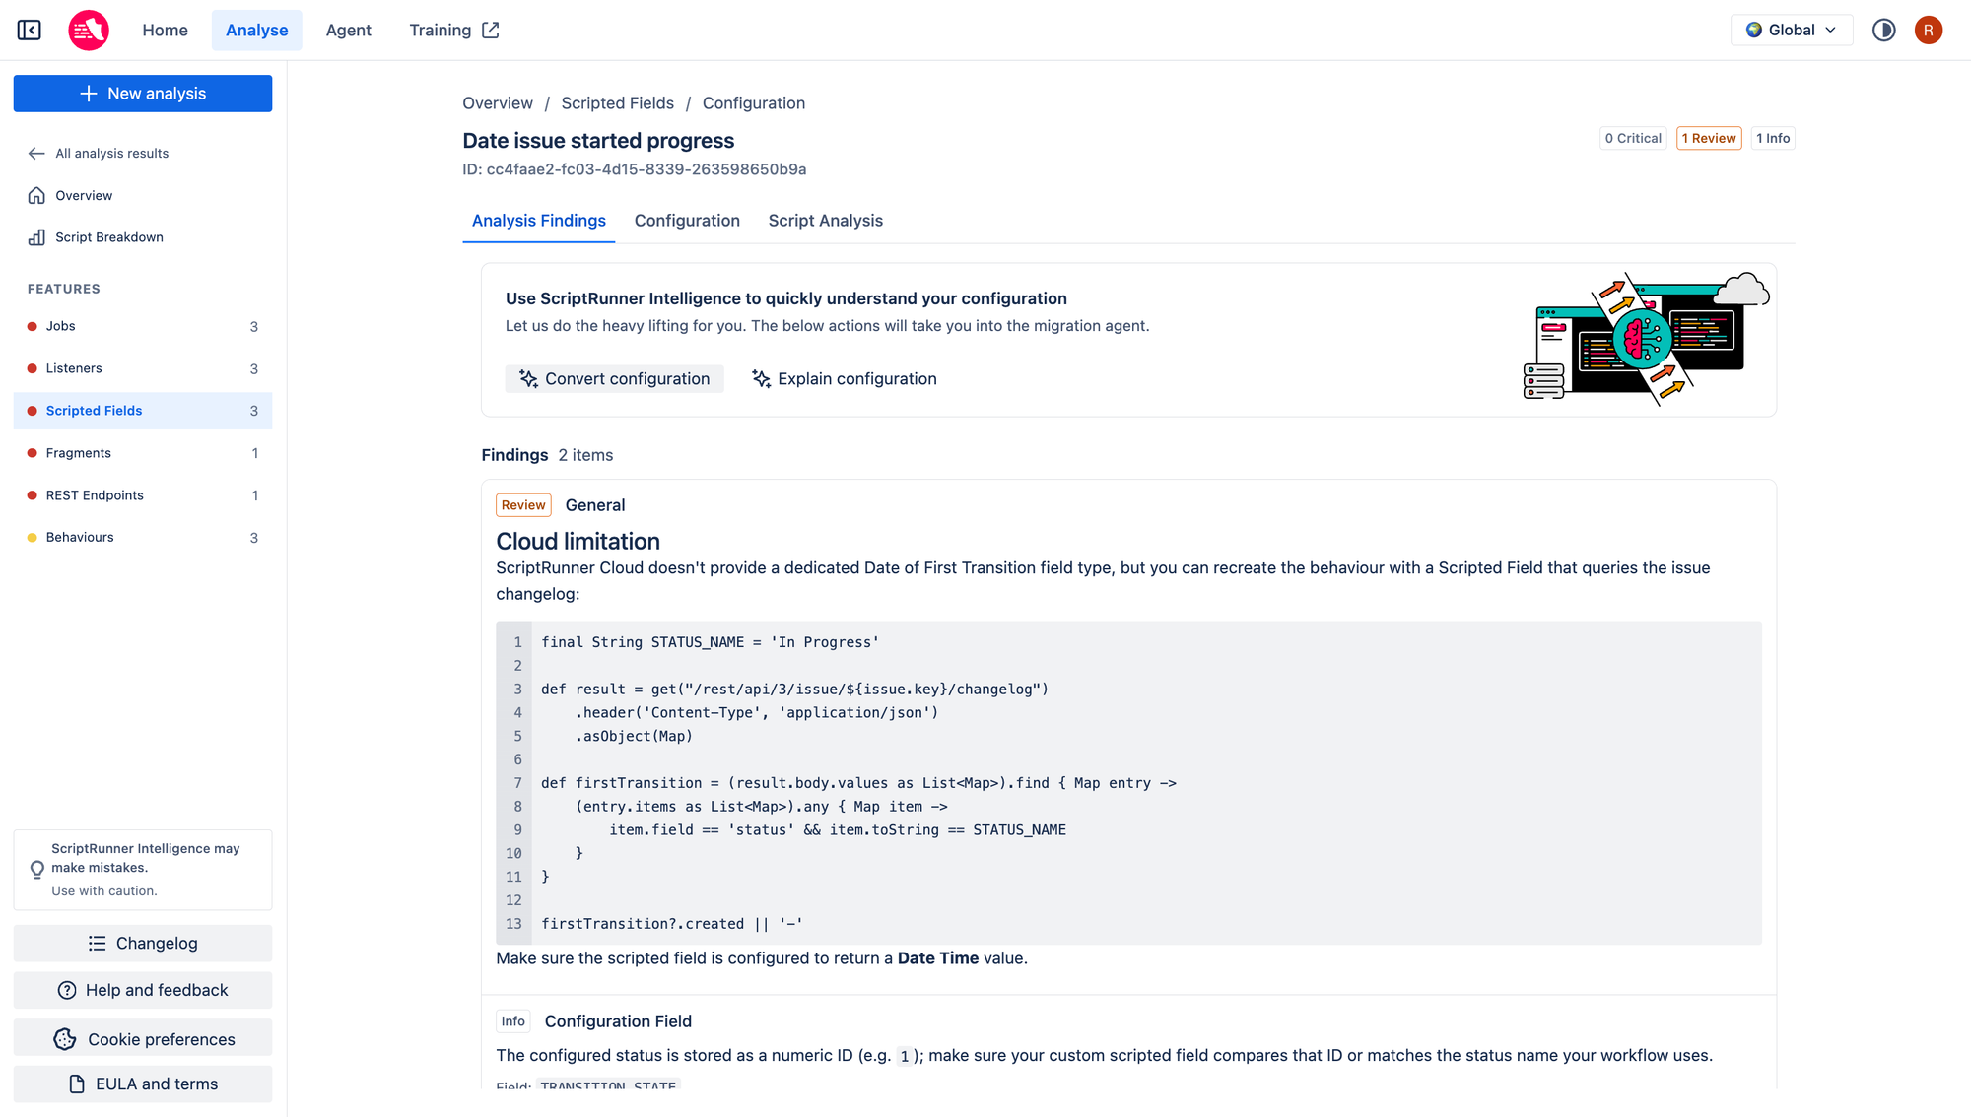Toggle the dark/light theme icon

pyautogui.click(x=1883, y=31)
